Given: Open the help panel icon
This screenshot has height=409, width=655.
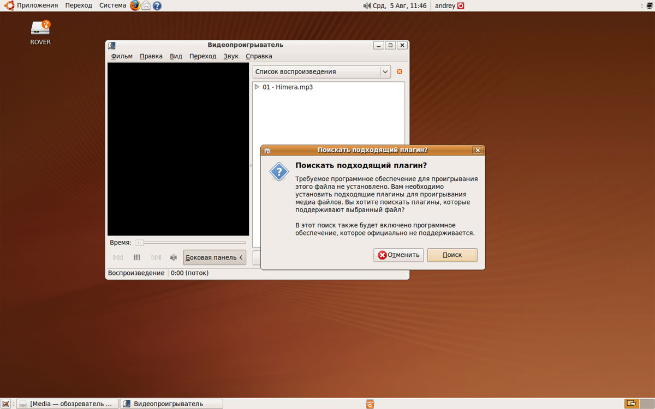Looking at the screenshot, I should (157, 6).
